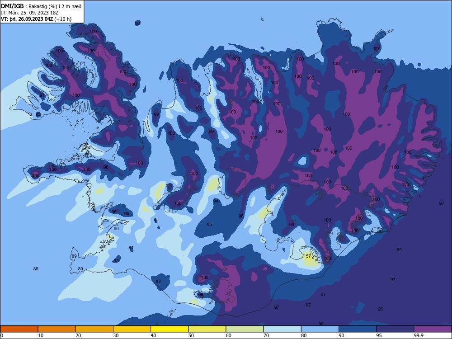Select the 20–30% amber legend swatch
452x339 pixels.
tap(94, 329)
